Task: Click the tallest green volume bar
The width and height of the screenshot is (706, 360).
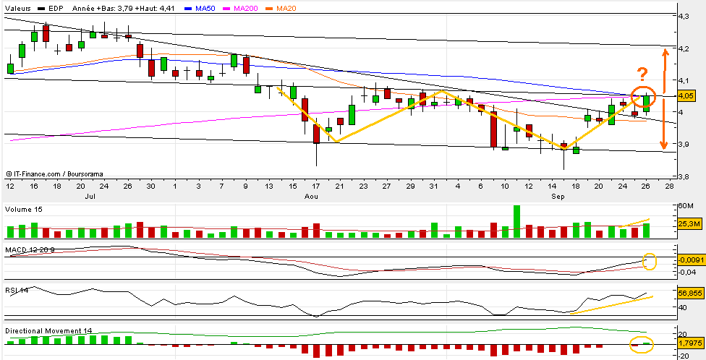Action: click(x=516, y=221)
